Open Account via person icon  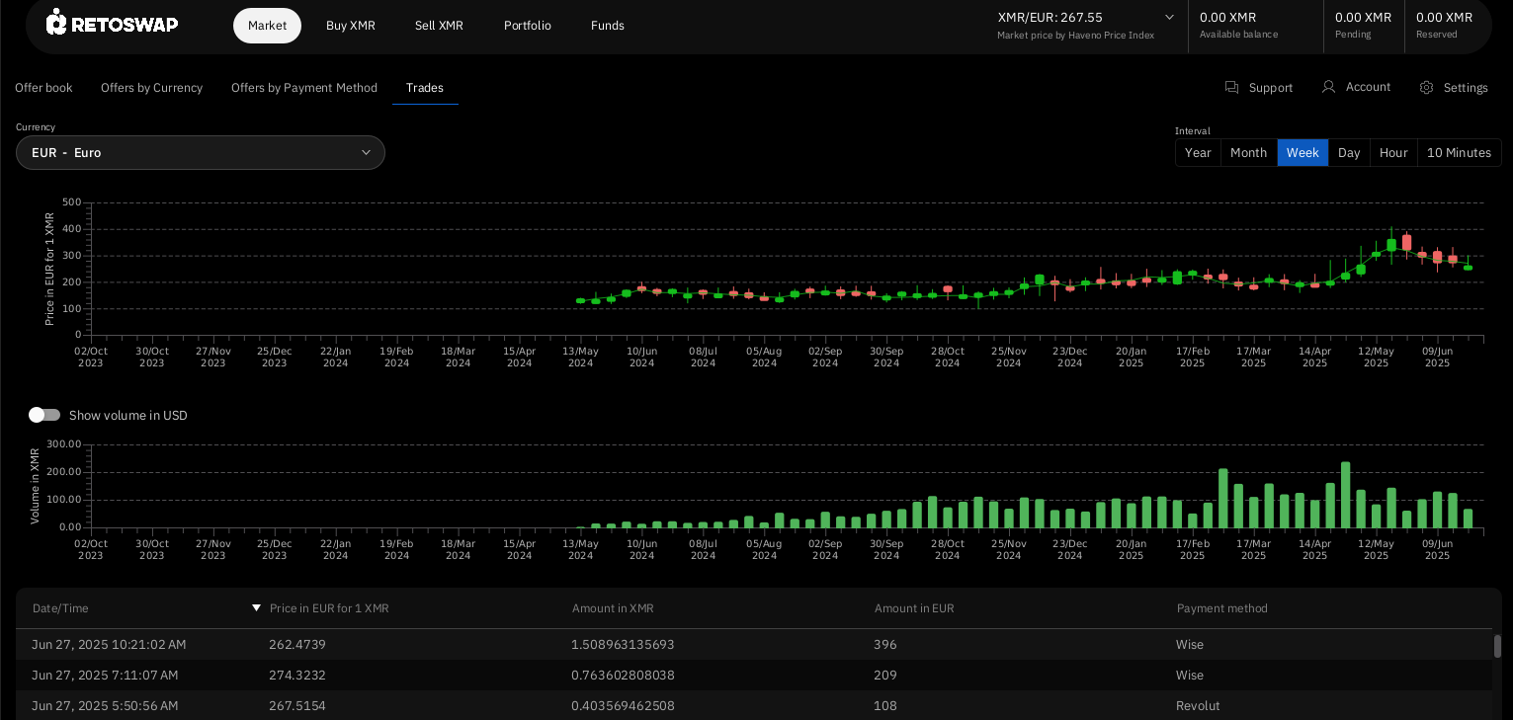coord(1328,87)
